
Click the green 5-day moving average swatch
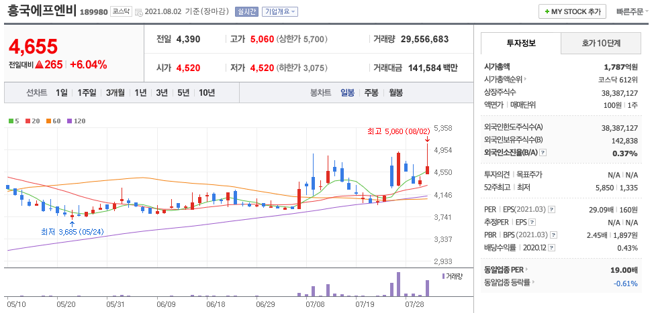pos(11,121)
